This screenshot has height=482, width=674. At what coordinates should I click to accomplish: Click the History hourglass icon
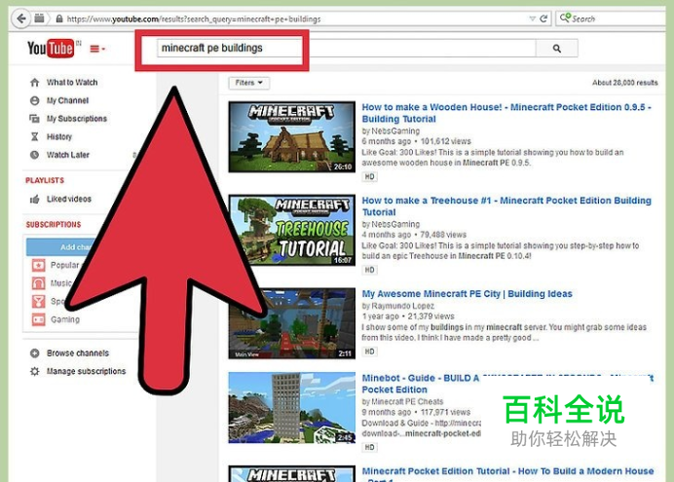tap(34, 136)
